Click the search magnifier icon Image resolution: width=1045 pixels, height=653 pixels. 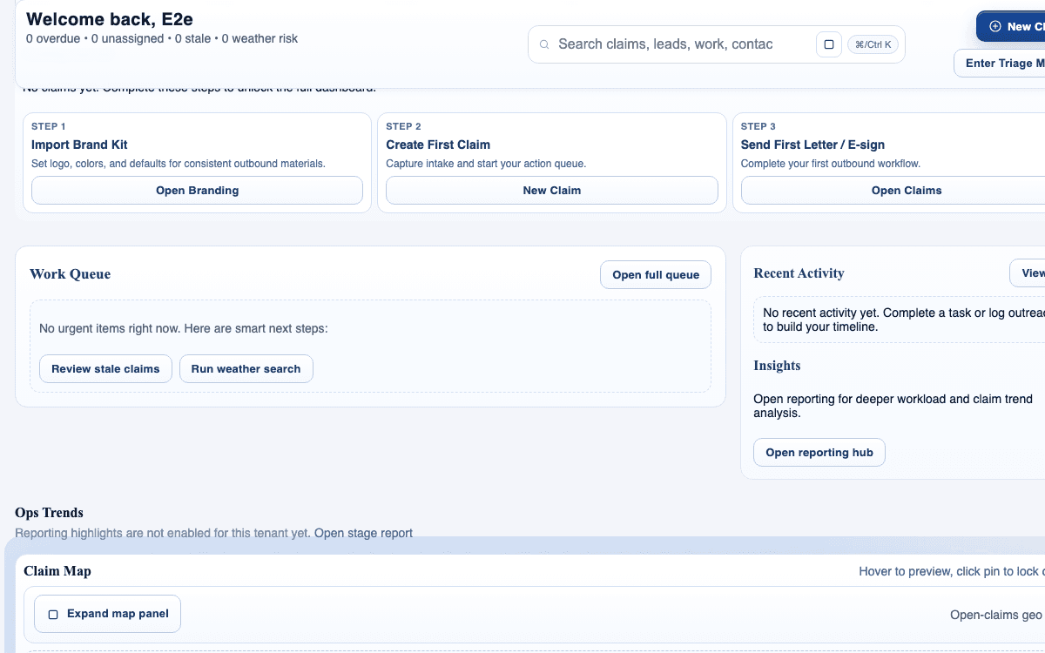click(x=544, y=44)
